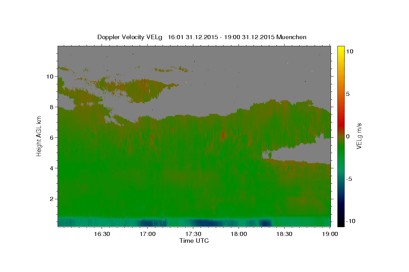The height and width of the screenshot is (272, 409).
Task: Click the 19:00 time tick label
Action: (x=330, y=234)
